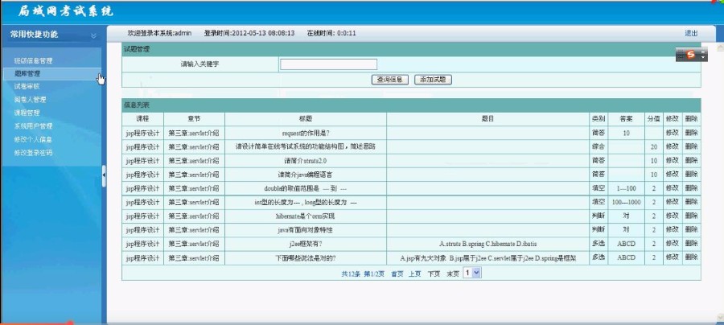Click the score cell showing 20
The image size is (724, 325).
(x=654, y=146)
